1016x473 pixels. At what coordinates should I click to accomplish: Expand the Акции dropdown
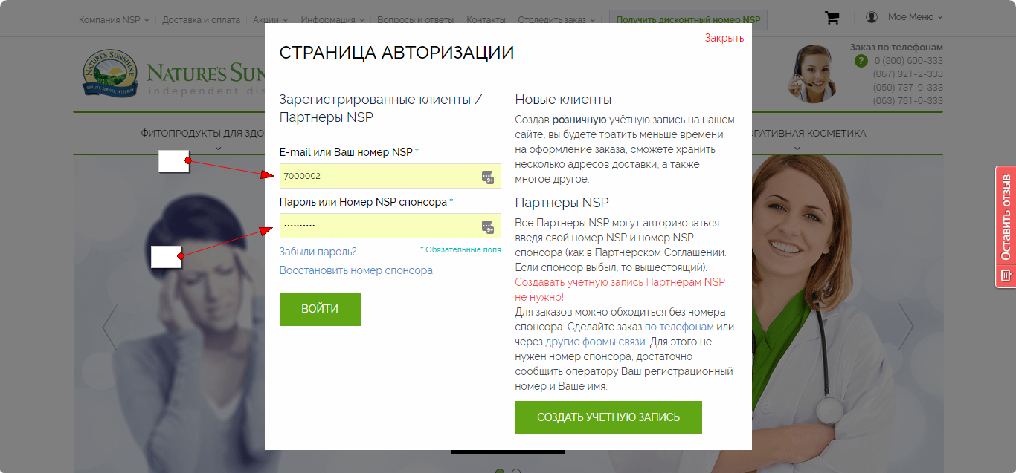270,19
